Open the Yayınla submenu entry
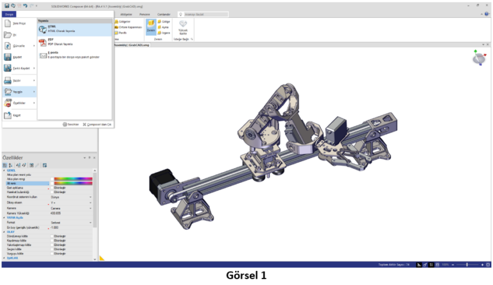Viewport: 493px width, 285px height. (x=17, y=92)
